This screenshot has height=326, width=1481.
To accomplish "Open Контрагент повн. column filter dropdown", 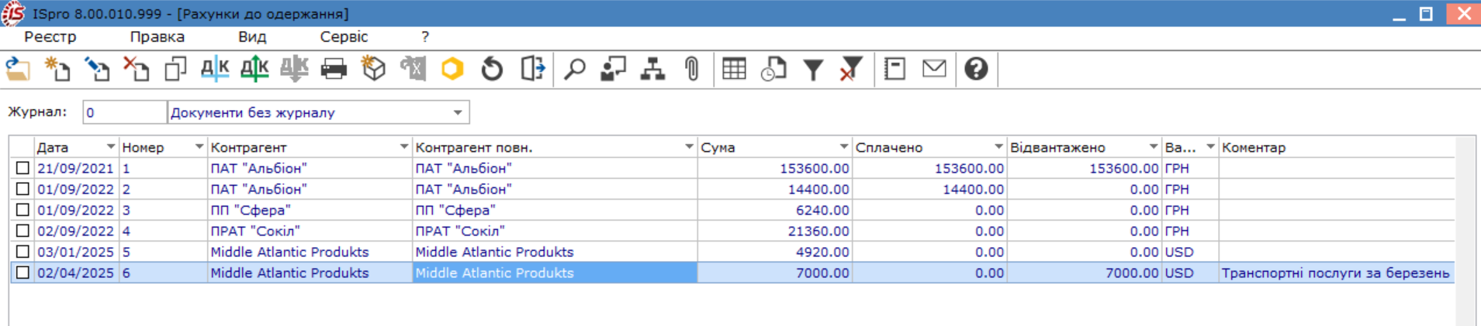I will click(689, 146).
